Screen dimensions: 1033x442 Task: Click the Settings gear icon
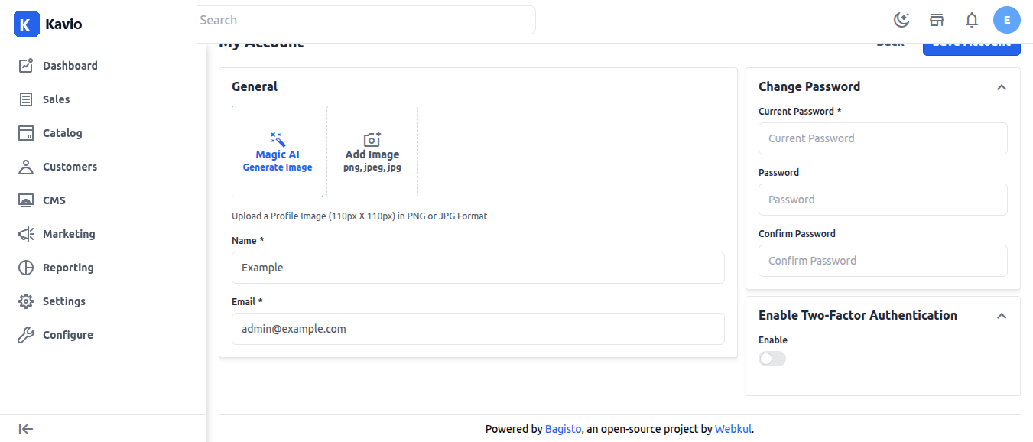26,301
